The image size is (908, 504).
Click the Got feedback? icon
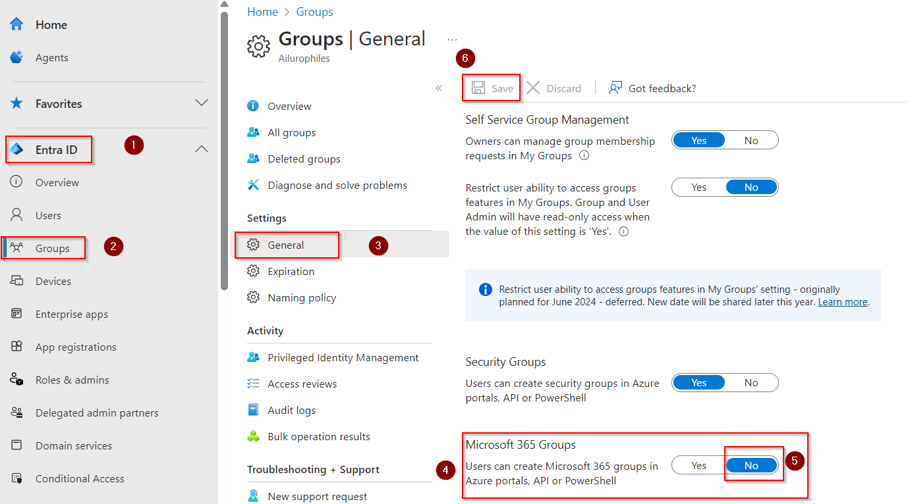pos(615,88)
